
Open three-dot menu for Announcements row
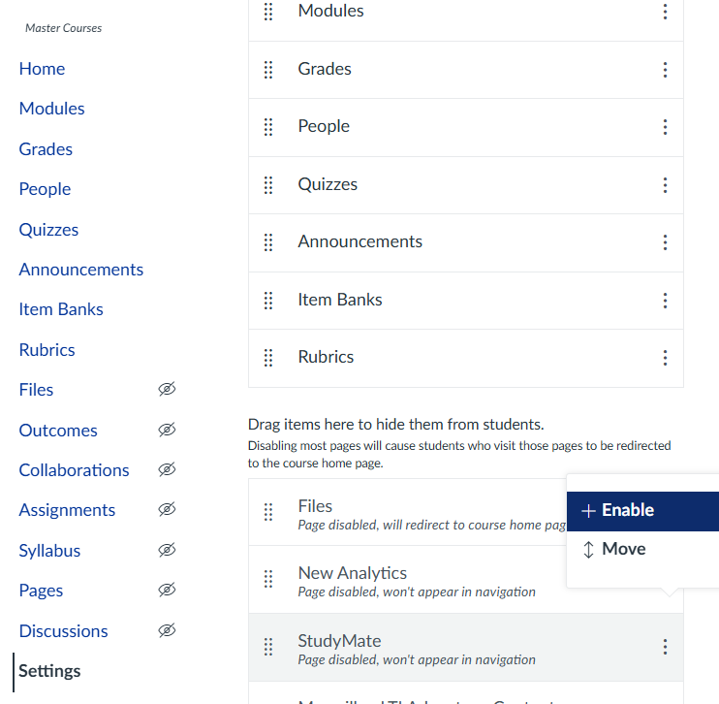point(665,242)
